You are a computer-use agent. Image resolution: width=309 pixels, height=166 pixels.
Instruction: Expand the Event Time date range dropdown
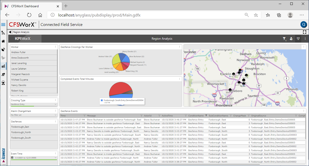pos(55,158)
